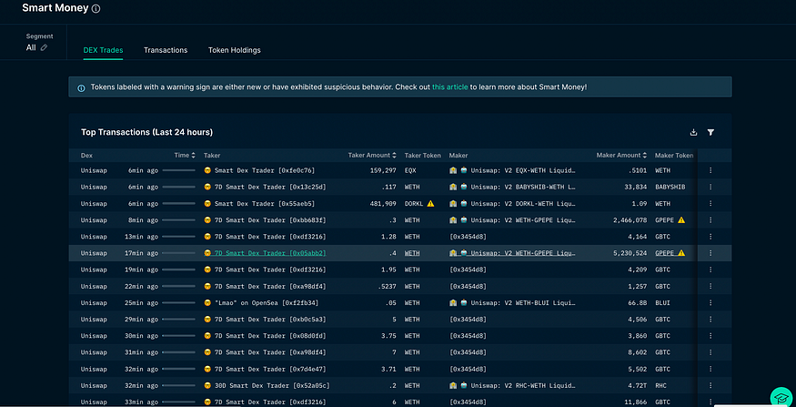Open the 'this article' link in banner
Image resolution: width=796 pixels, height=407 pixels.
coord(449,87)
